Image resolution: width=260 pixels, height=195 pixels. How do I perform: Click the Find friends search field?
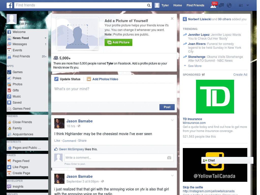(x=80, y=5)
